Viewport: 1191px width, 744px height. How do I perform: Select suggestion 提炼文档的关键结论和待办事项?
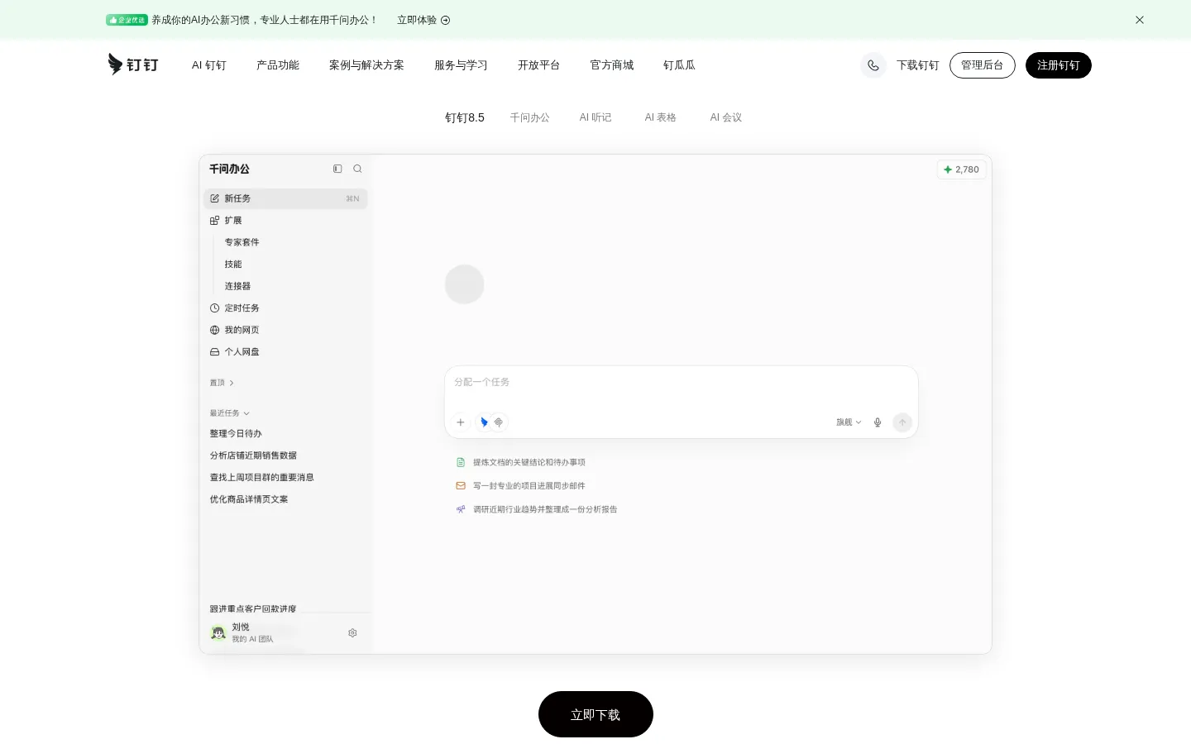[x=521, y=463]
